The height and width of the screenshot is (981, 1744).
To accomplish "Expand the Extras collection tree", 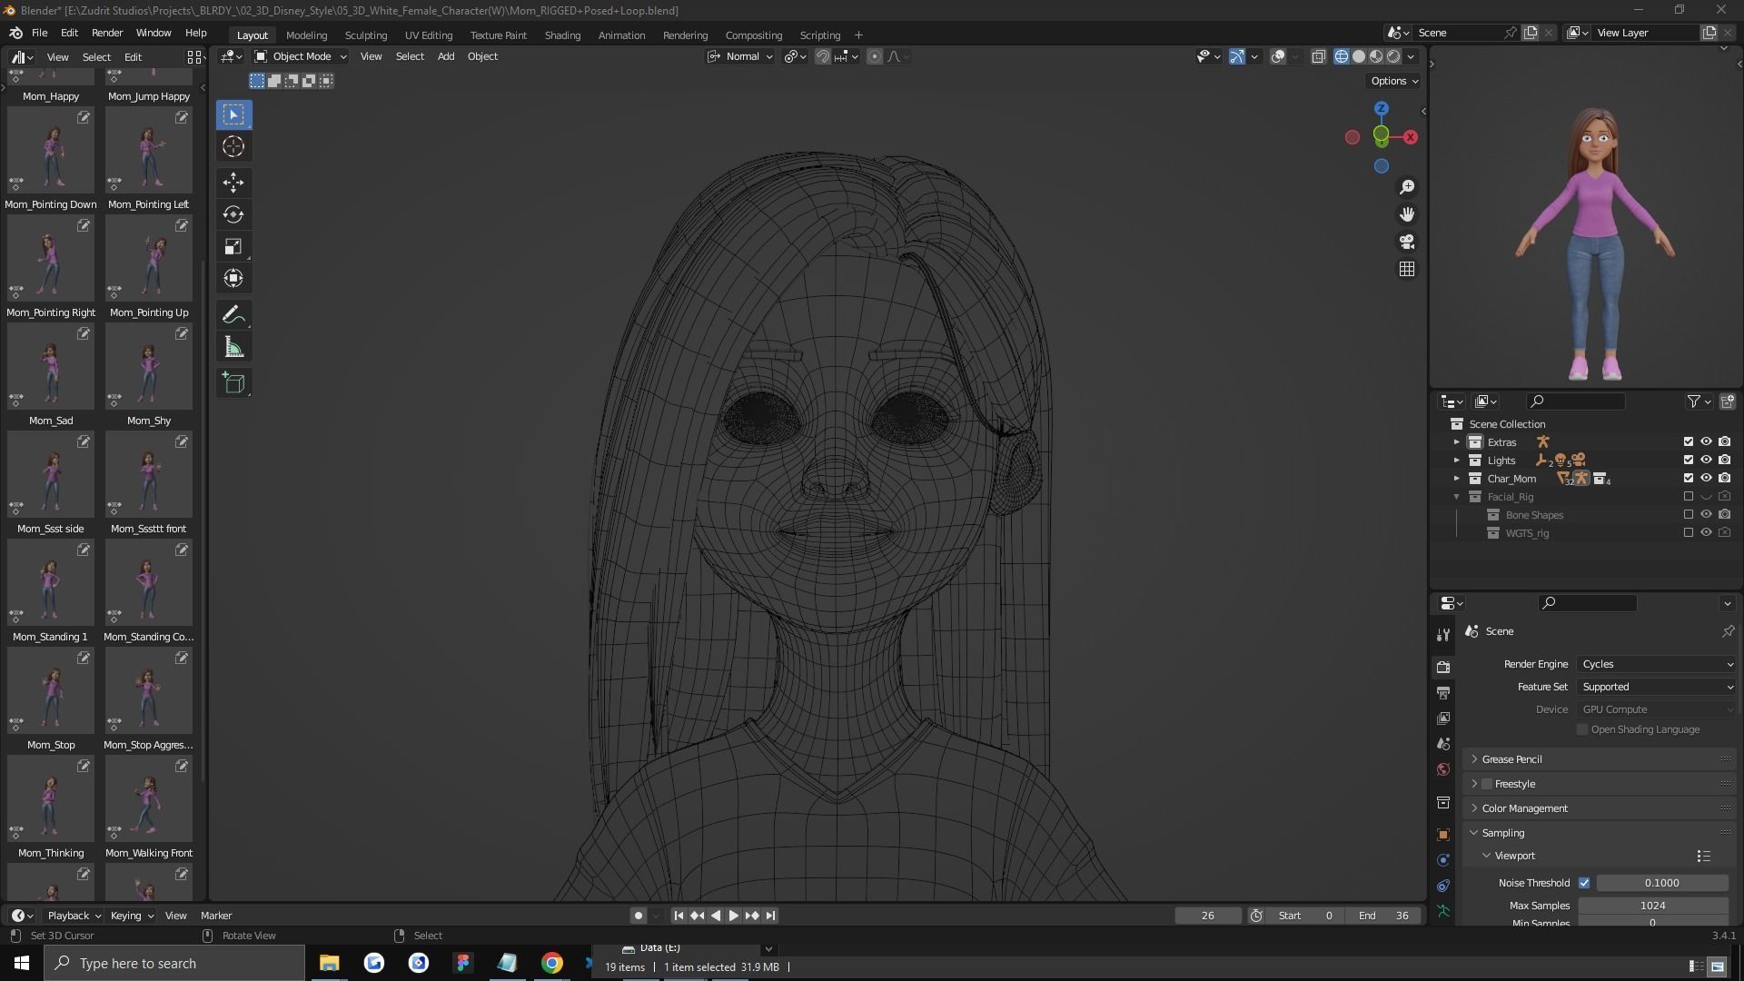I will (x=1457, y=442).
